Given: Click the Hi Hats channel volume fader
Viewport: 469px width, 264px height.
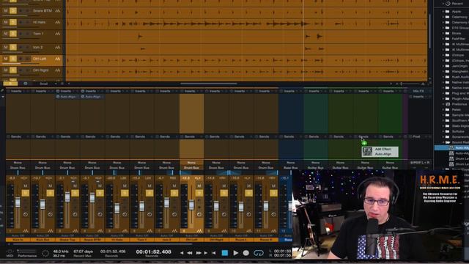Looking at the screenshot, I should [117, 208].
